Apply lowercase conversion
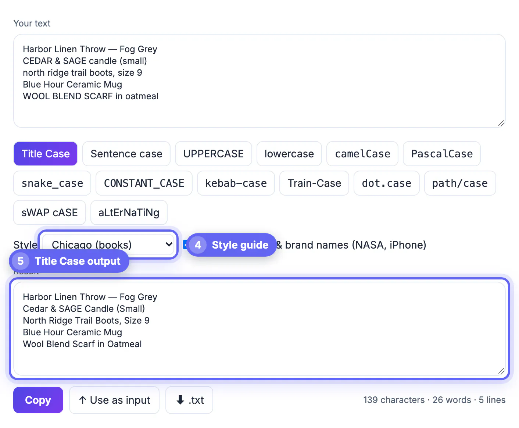This screenshot has height=428, width=519. point(289,154)
